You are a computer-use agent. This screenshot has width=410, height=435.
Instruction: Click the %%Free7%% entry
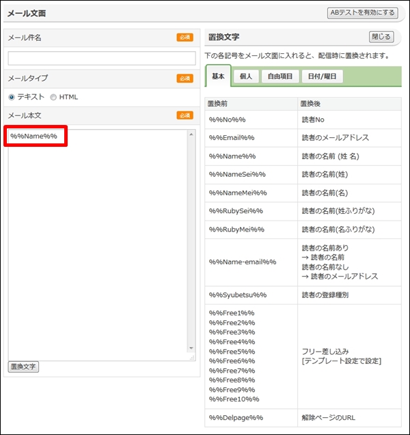click(232, 371)
